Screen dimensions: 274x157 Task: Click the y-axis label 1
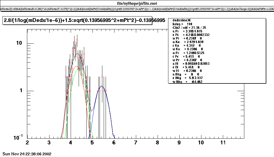21,91
